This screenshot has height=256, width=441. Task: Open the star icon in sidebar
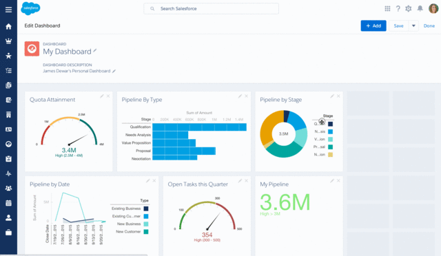[8, 56]
